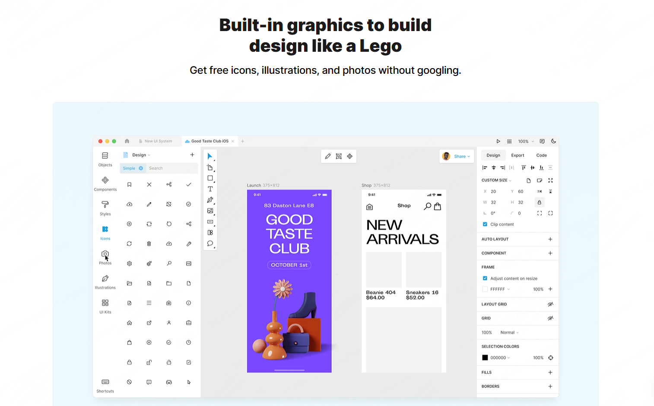Open the Share dropdown
The width and height of the screenshot is (654, 406).
click(x=462, y=157)
